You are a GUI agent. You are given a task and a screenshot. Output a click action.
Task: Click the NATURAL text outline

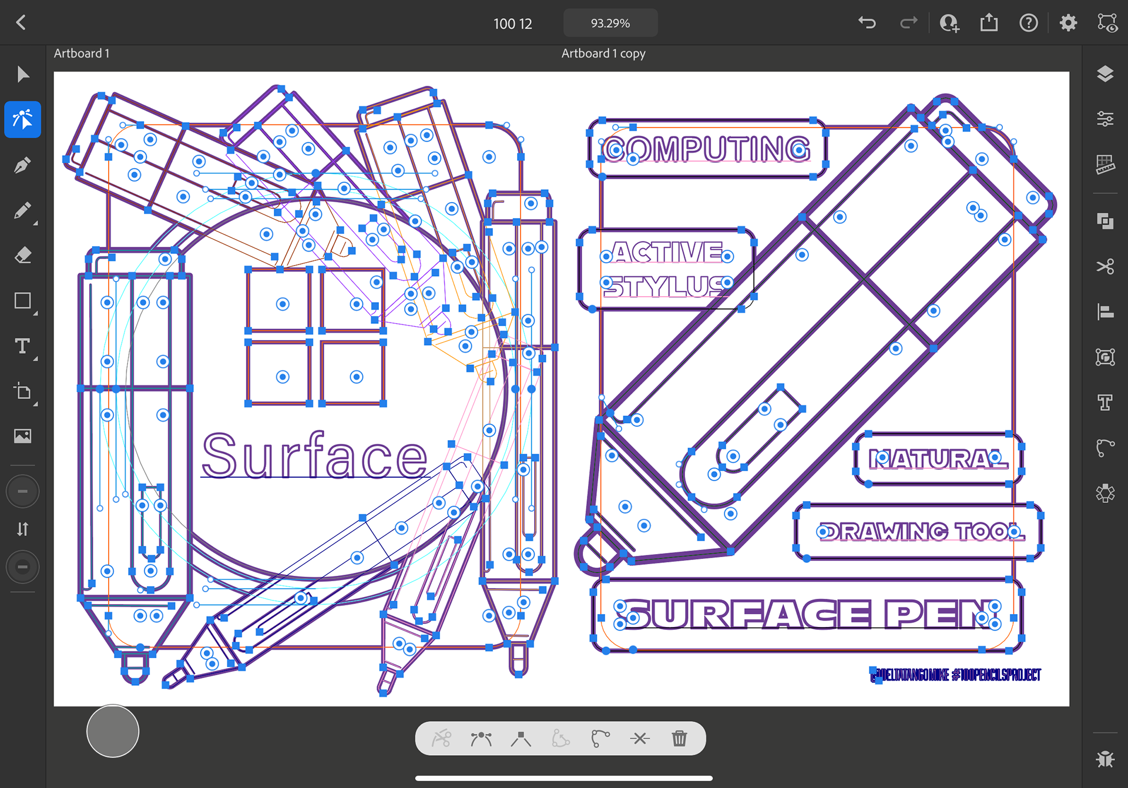click(938, 459)
